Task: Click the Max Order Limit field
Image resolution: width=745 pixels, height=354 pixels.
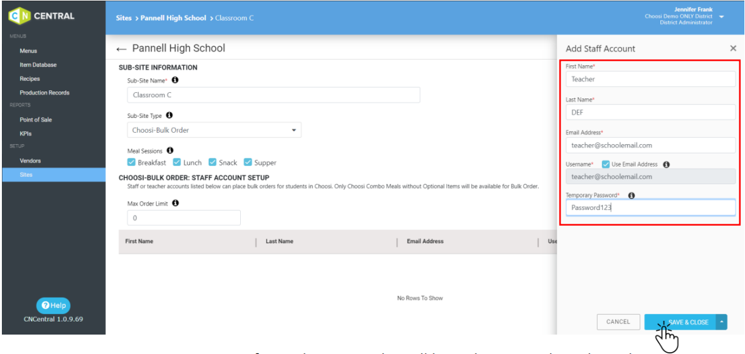Action: (184, 218)
